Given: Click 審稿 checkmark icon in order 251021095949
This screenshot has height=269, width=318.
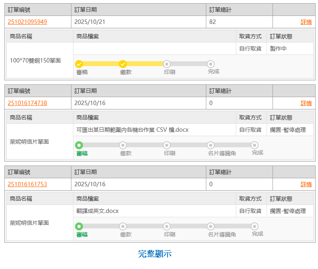Looking at the screenshot, I should (x=79, y=64).
